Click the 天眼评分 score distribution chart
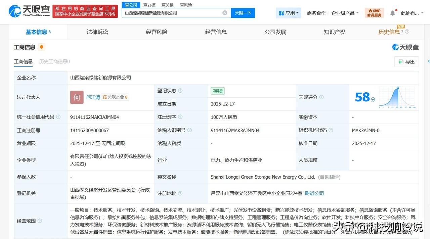 coord(397,97)
